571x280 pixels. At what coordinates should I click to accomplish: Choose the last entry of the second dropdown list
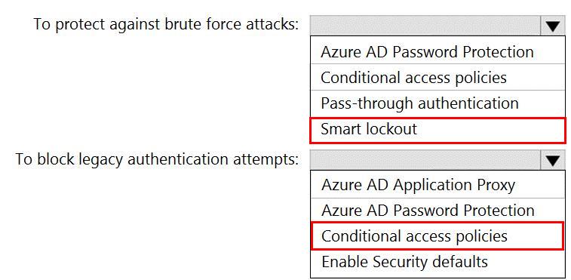437,263
